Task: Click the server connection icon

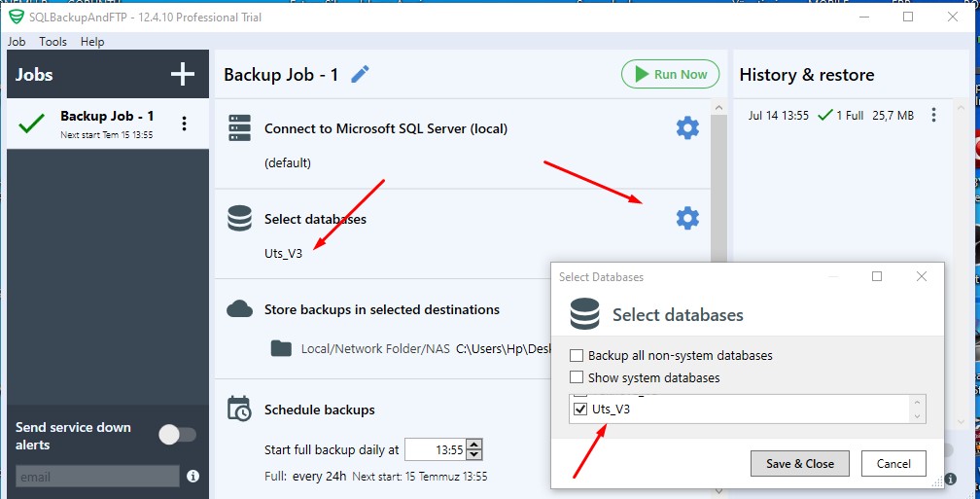Action: point(239,128)
